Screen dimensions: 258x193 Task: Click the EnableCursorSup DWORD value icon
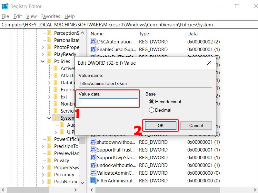click(93, 50)
